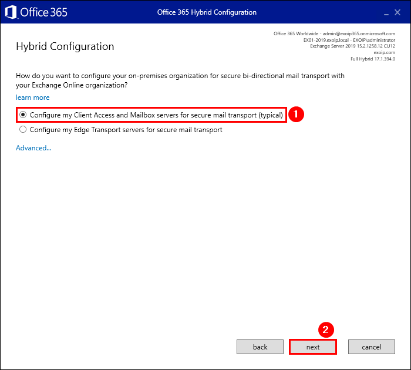411x370 pixels.
Task: Click the mail transport question text
Action: [180, 80]
